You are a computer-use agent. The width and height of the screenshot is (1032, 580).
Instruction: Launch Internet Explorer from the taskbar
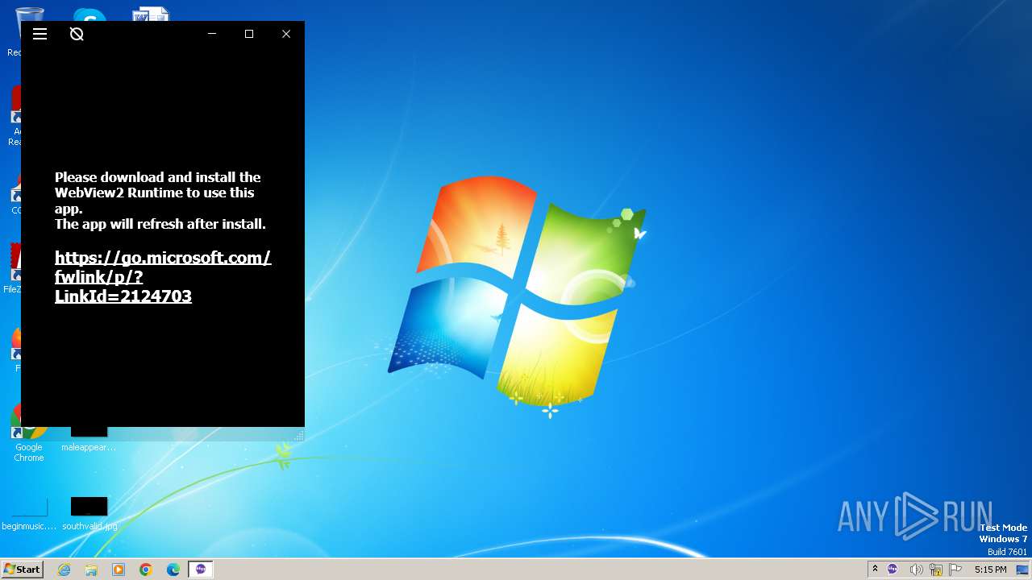click(64, 570)
